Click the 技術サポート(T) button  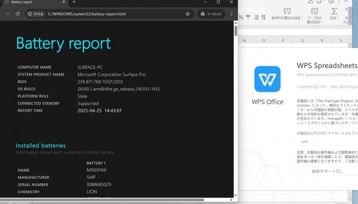pos(328,171)
